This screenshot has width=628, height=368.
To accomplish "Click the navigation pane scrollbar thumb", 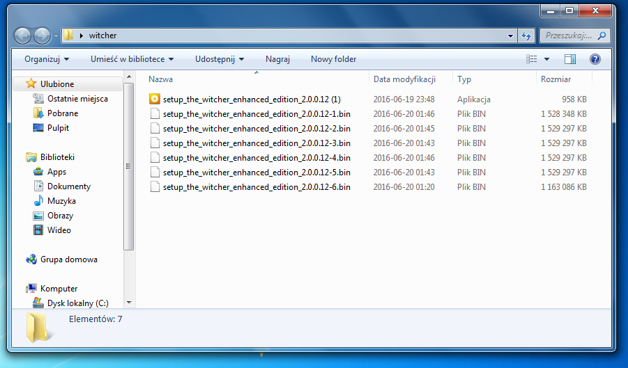I will click(x=128, y=166).
